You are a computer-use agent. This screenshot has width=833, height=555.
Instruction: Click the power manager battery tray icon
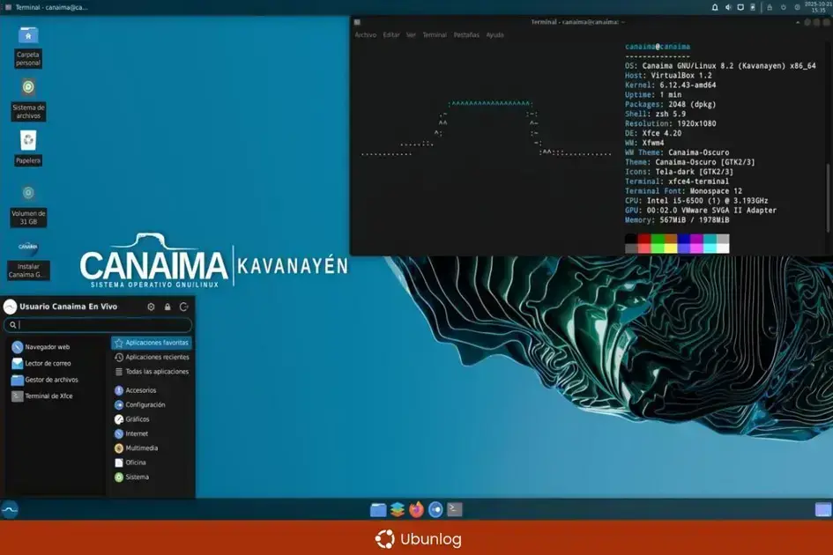753,7
